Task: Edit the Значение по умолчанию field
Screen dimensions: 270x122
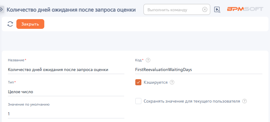Action: tap(66, 114)
